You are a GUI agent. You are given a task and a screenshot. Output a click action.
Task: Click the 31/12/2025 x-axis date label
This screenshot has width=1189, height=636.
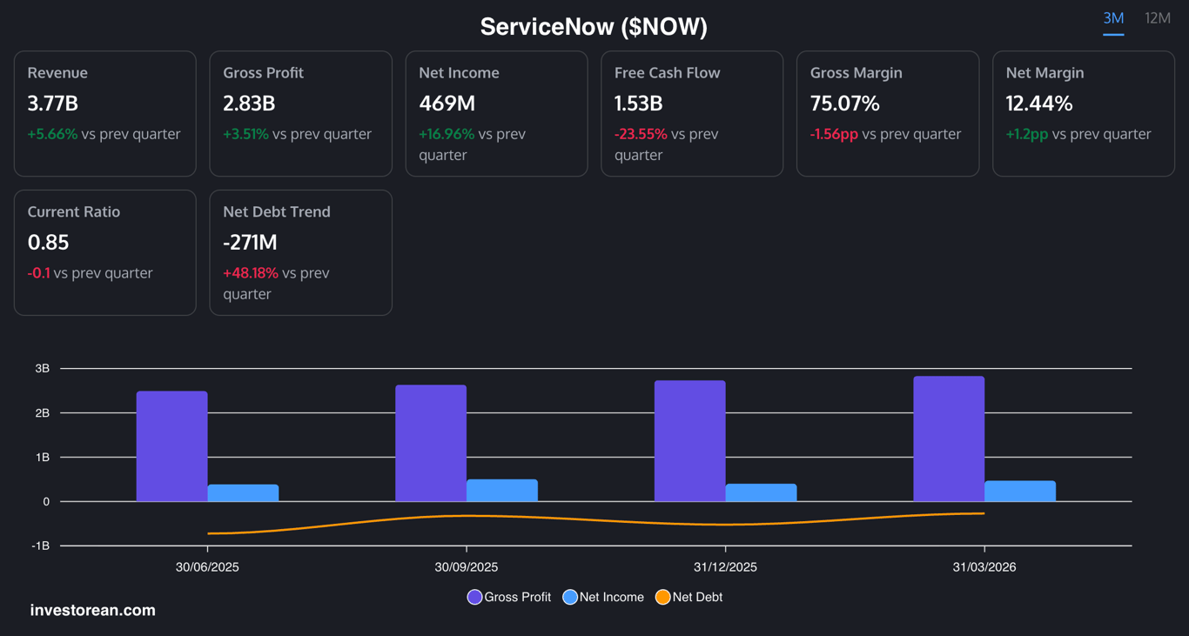725,567
